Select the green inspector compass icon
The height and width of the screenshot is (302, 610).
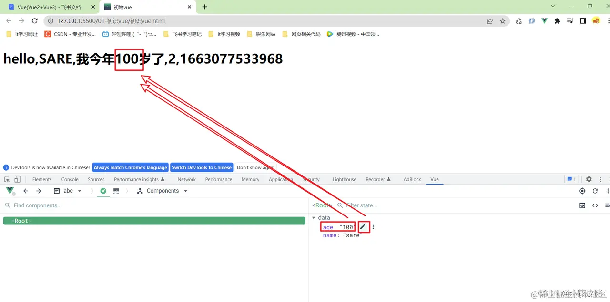point(103,191)
